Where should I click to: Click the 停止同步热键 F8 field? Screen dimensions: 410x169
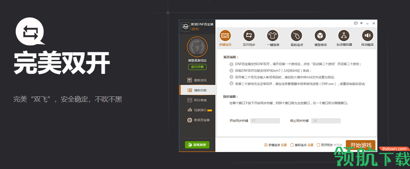[326, 121]
